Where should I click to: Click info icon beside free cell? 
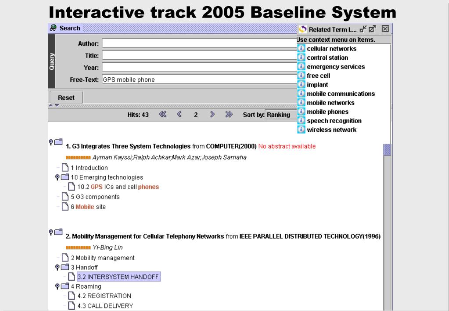pyautogui.click(x=301, y=76)
